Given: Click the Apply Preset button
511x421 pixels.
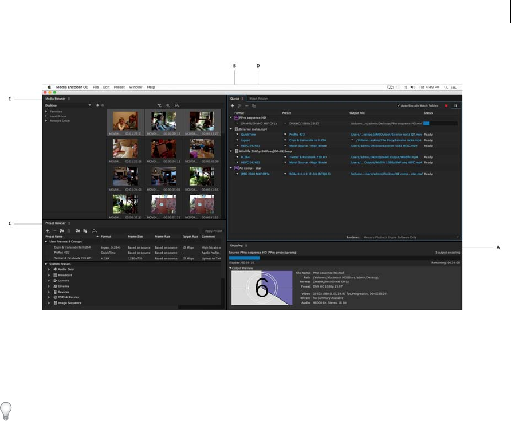Looking at the screenshot, I should coord(213,231).
